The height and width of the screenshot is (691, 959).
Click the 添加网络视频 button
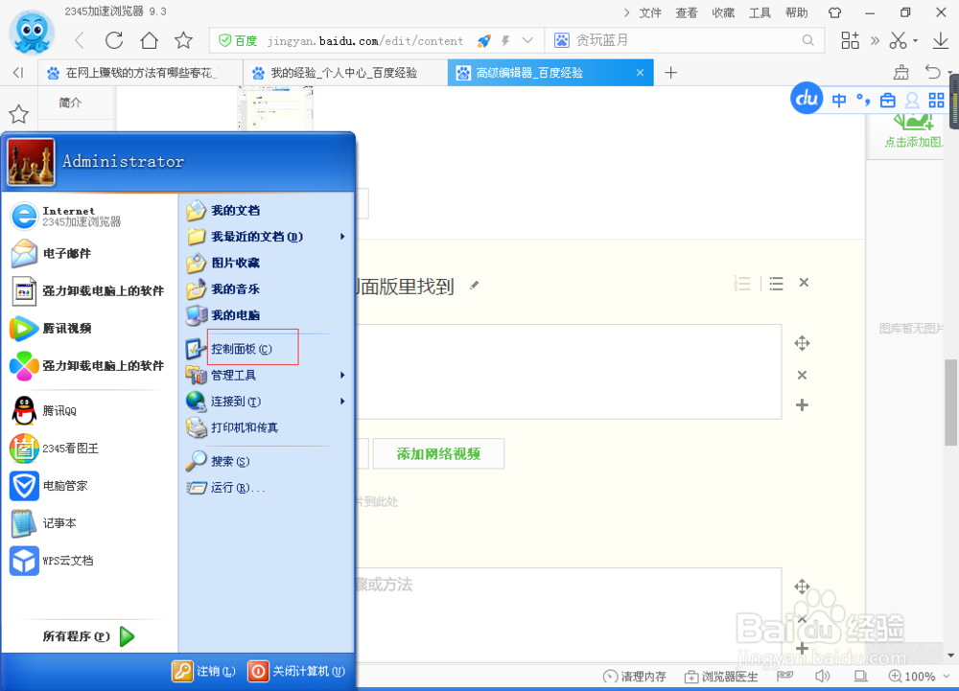point(438,453)
